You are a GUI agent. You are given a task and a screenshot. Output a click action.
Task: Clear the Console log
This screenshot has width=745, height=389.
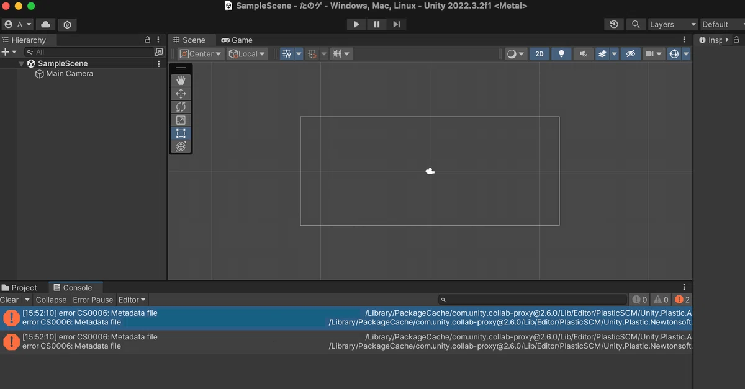pos(11,300)
